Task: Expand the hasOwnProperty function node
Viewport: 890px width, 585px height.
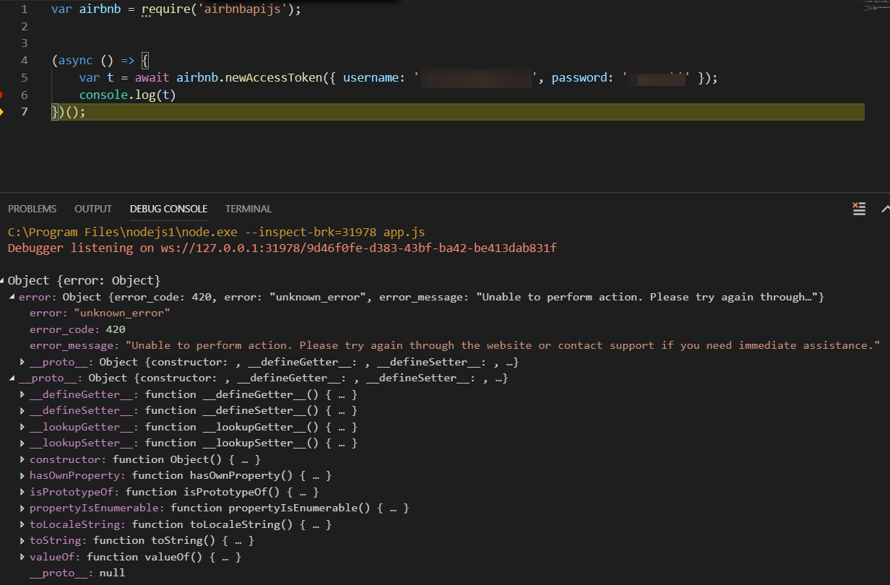Action: coord(22,476)
